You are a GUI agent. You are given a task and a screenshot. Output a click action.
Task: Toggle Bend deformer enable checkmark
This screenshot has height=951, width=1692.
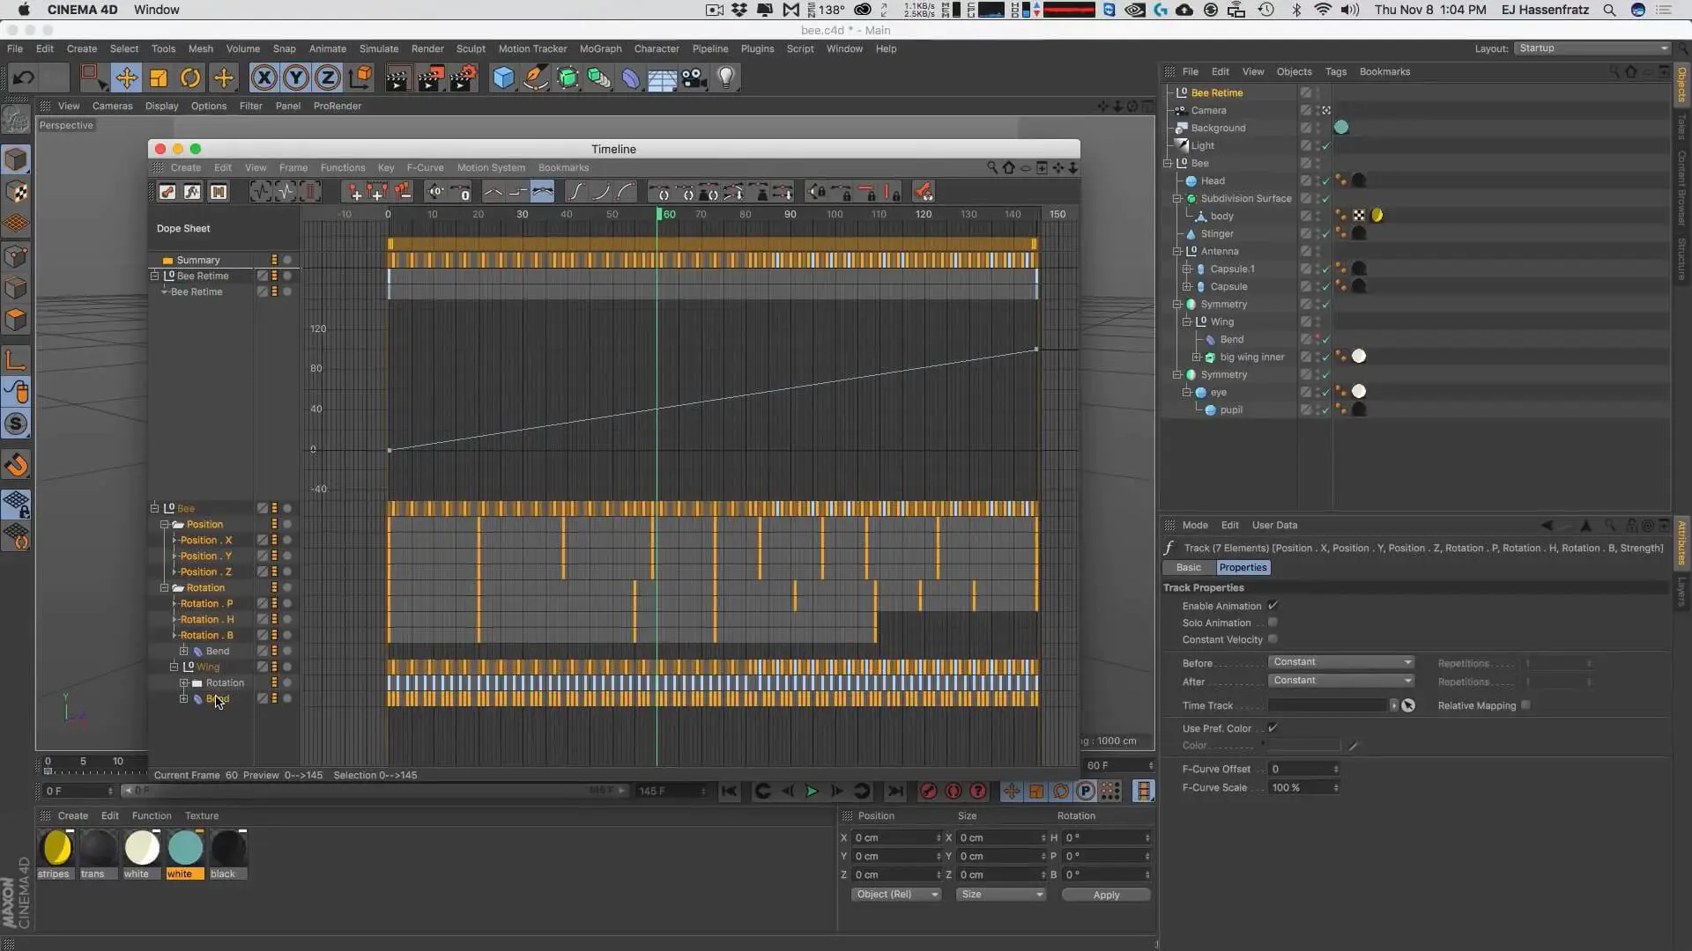[1325, 340]
